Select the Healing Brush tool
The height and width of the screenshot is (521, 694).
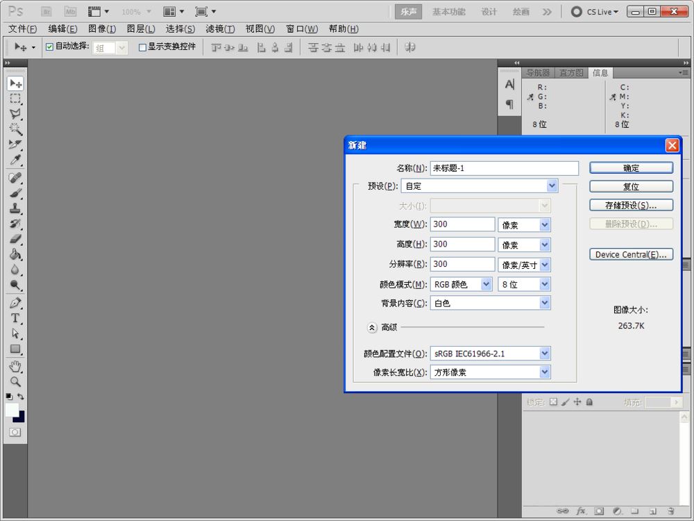15,178
